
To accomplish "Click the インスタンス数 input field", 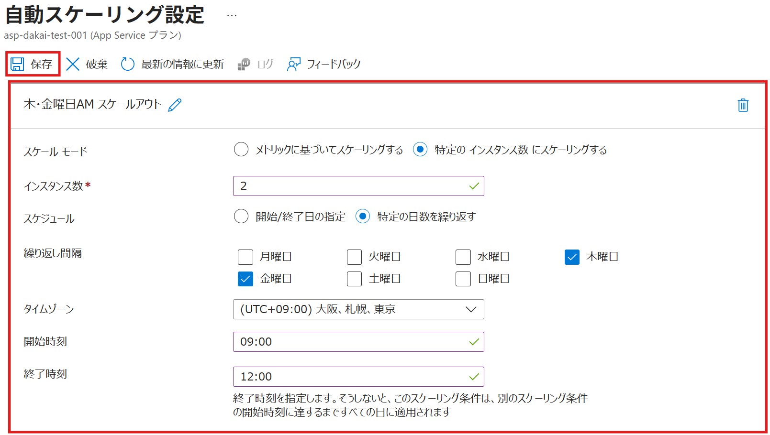I will [358, 186].
